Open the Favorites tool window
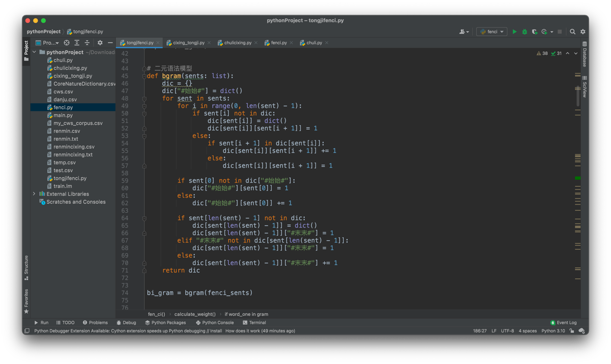This screenshot has width=611, height=364. [26, 301]
